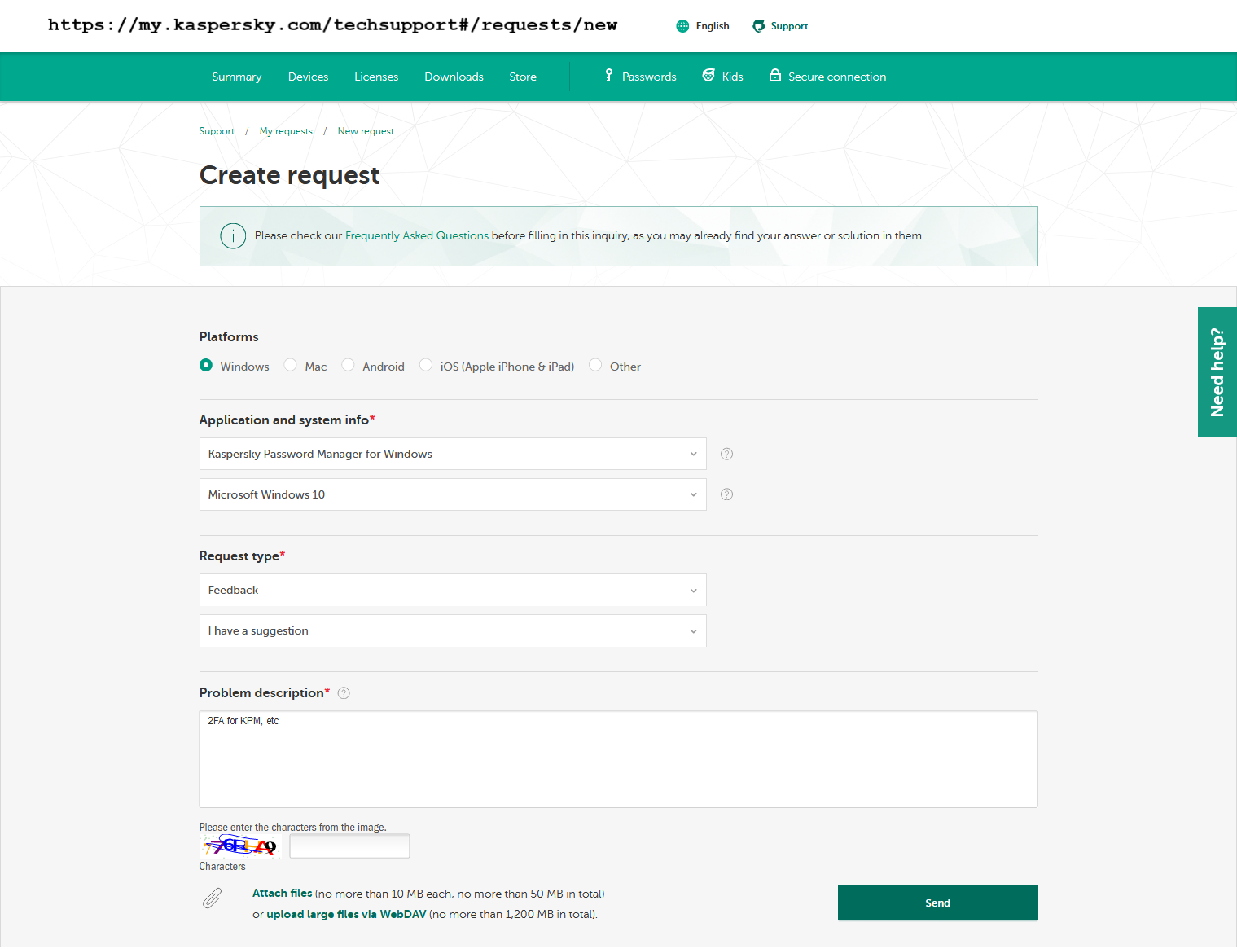Open the Summary tab
The width and height of the screenshot is (1237, 949).
click(237, 77)
